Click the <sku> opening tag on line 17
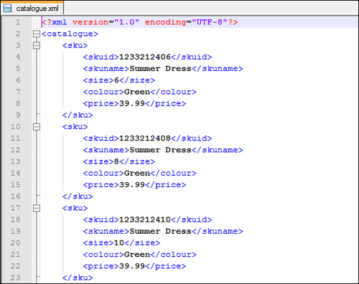This screenshot has width=359, height=284. (x=75, y=208)
